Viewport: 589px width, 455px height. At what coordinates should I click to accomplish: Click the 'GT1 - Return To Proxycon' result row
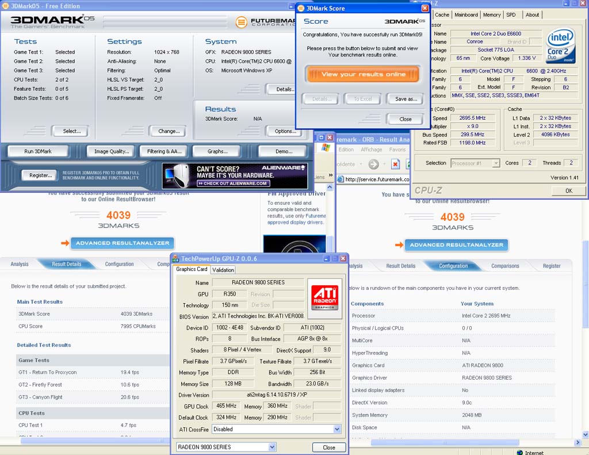(93, 372)
